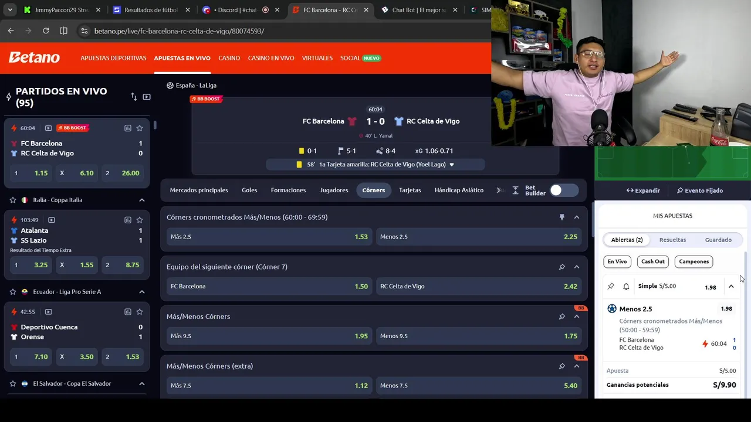Click Expandir on the match tracker

[643, 190]
